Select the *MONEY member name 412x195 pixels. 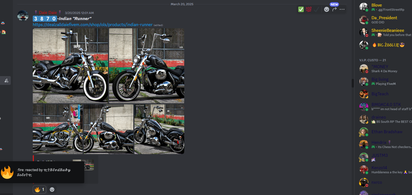380,66
